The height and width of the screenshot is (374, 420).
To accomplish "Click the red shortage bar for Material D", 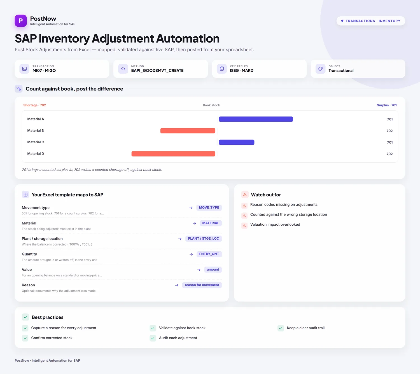I will [x=173, y=154].
